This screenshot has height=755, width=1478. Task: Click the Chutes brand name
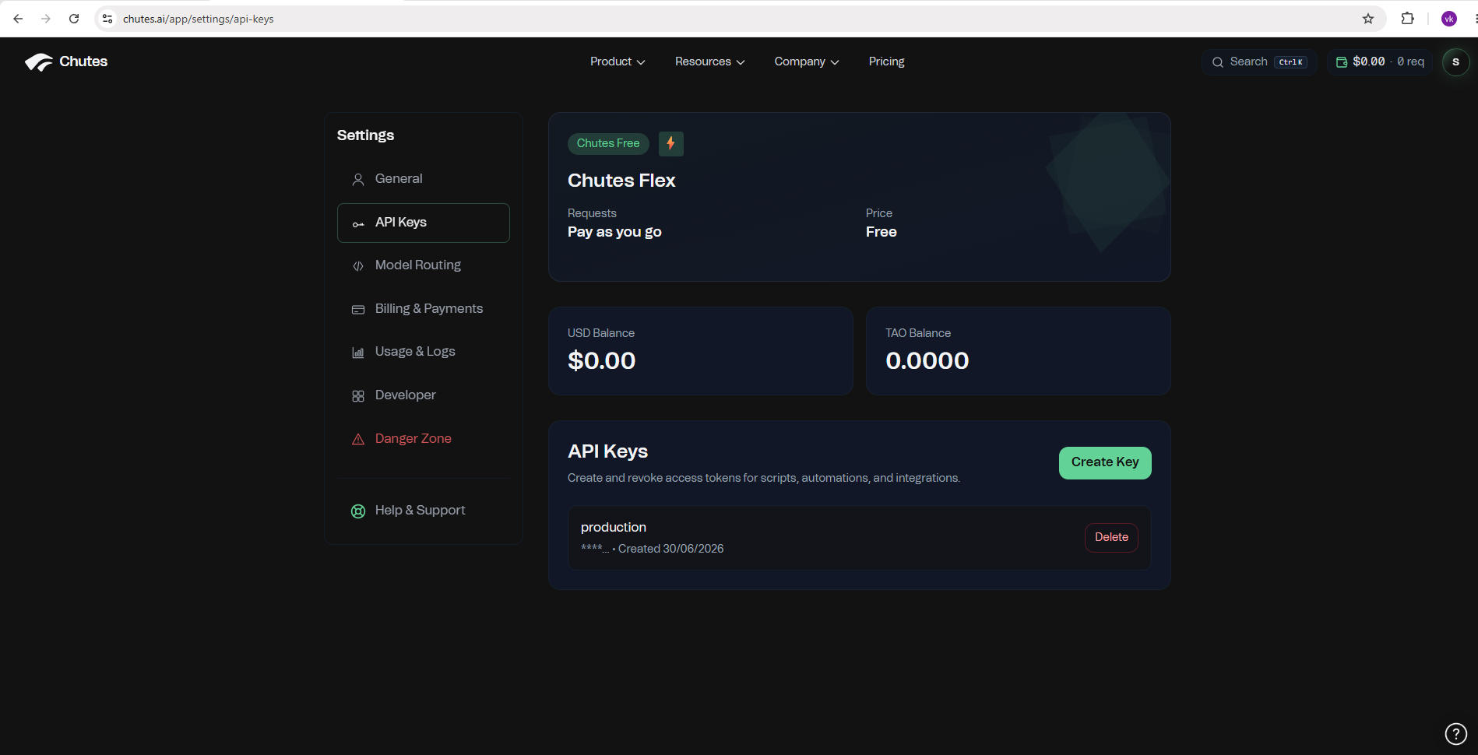pyautogui.click(x=83, y=61)
